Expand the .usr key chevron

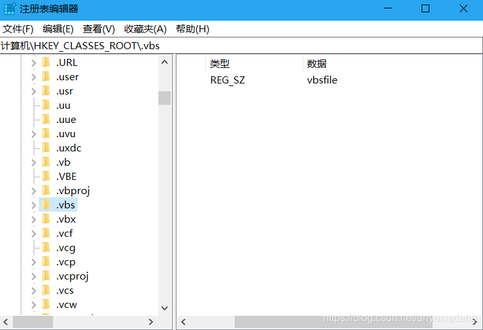(34, 91)
